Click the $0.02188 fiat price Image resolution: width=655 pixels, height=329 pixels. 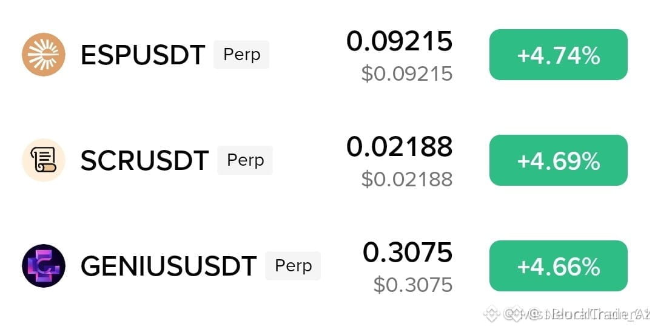tap(407, 179)
